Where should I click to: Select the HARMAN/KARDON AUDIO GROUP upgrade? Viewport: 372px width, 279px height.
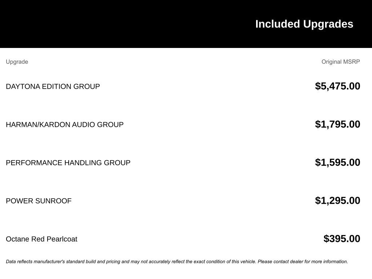pyautogui.click(x=65, y=125)
